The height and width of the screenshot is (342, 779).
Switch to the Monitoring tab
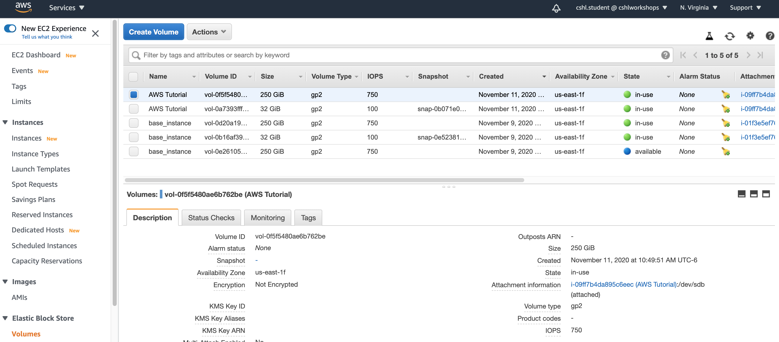(268, 217)
